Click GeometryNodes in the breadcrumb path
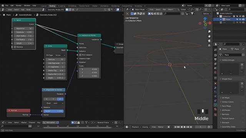The image size is (246, 138). pyautogui.click(x=25, y=15)
